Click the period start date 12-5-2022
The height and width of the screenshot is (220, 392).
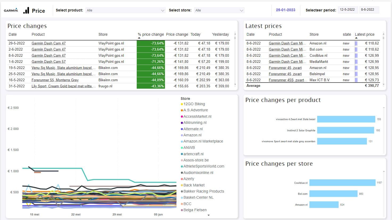coord(347,10)
